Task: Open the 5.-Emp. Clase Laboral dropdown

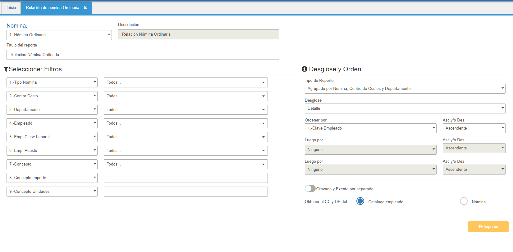Action: point(52,137)
